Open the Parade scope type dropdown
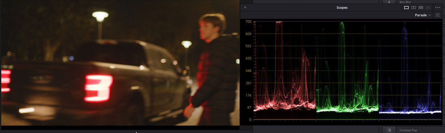Image resolution: width=445 pixels, height=133 pixels. [x=423, y=15]
